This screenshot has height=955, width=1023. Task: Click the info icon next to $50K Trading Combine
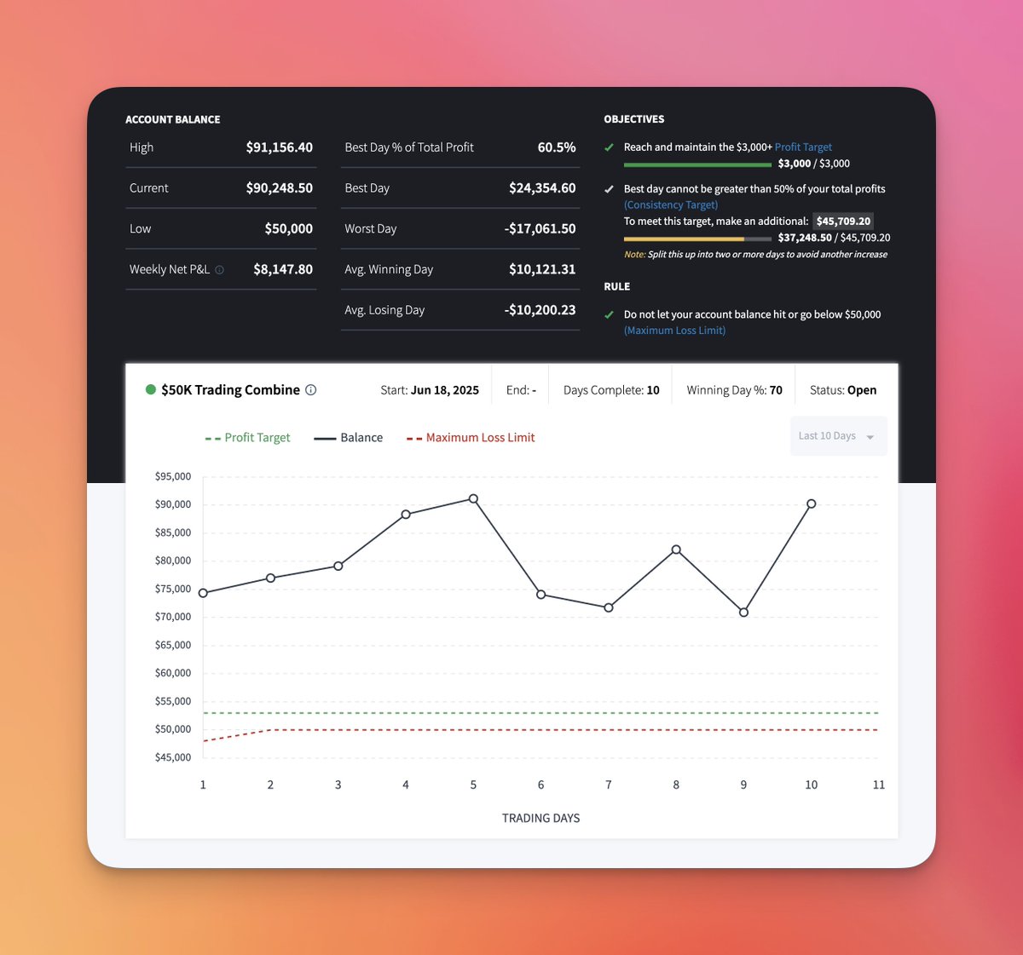pos(311,390)
